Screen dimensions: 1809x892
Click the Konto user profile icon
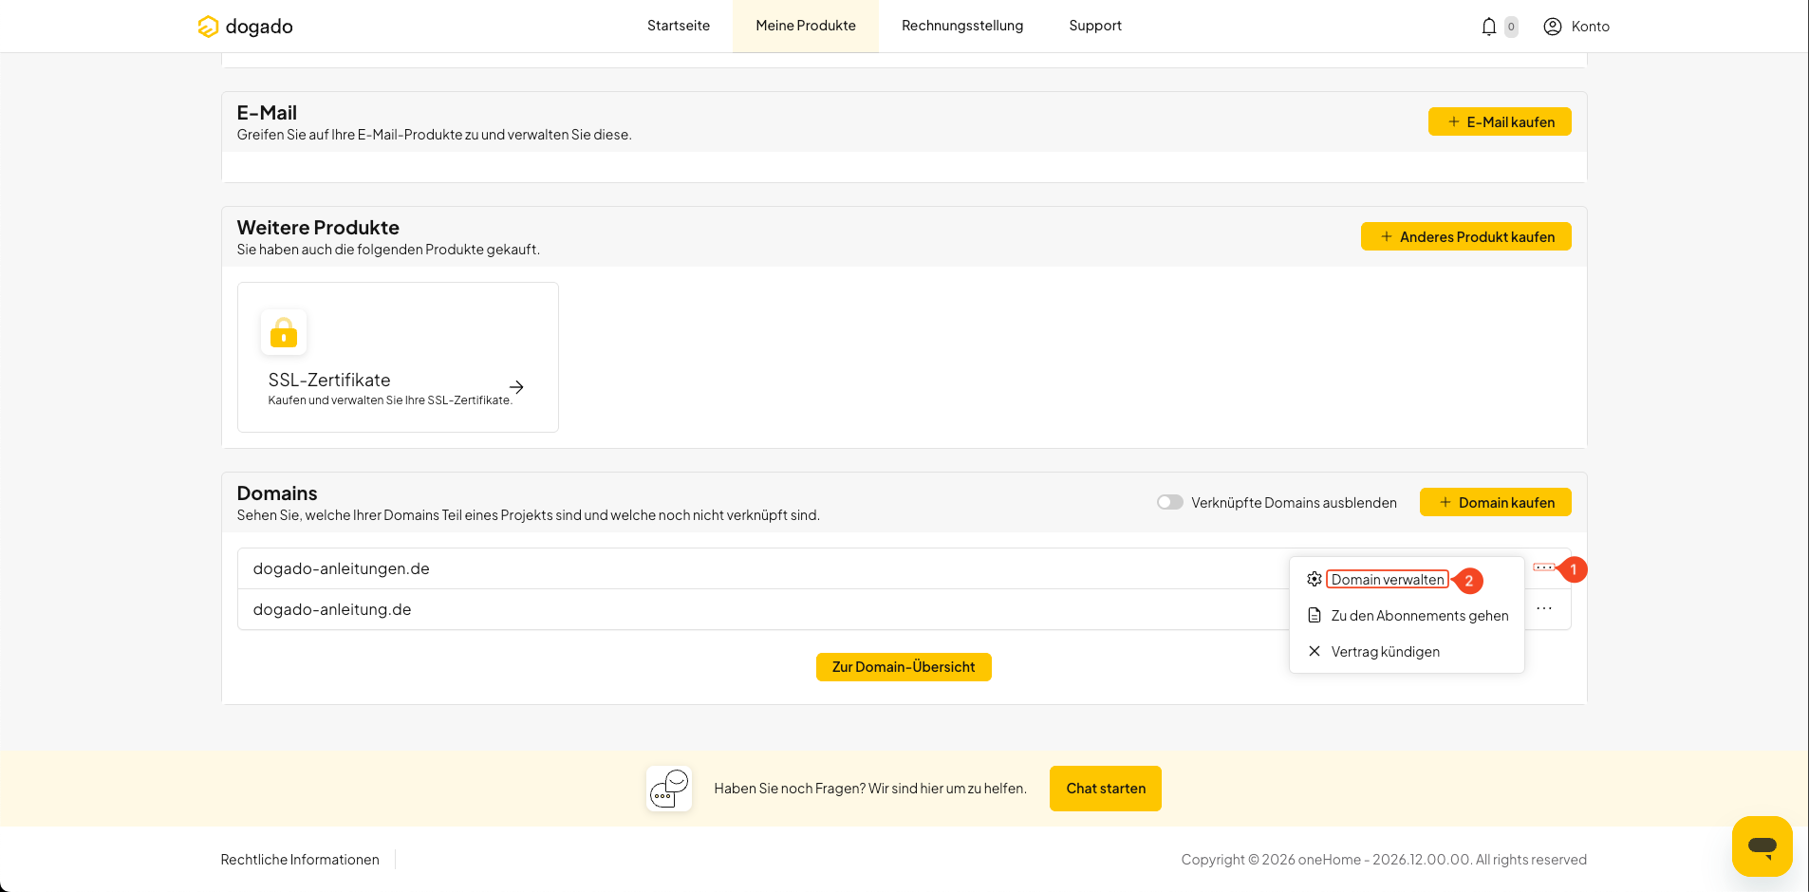(1553, 27)
